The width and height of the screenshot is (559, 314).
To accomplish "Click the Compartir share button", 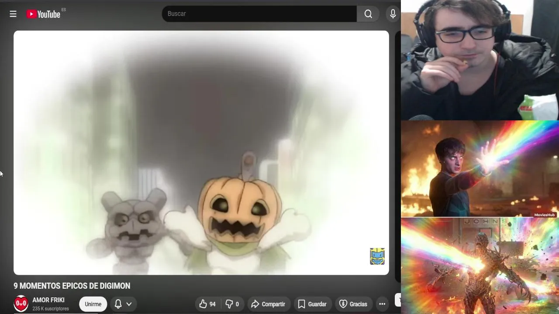I will click(268, 304).
